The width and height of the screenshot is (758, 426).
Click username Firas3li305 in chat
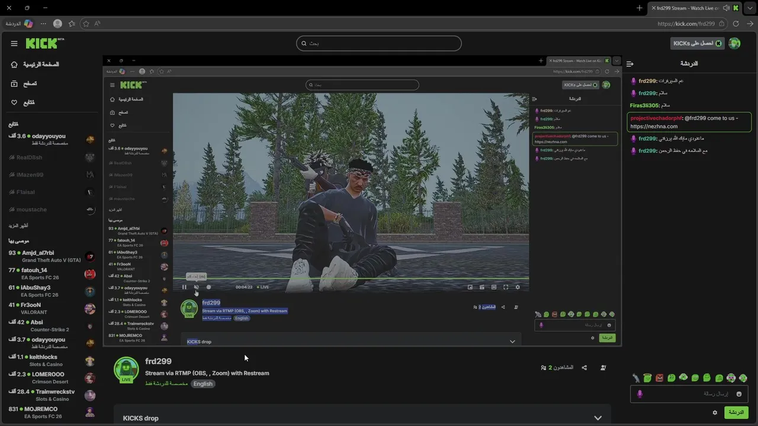point(644,105)
